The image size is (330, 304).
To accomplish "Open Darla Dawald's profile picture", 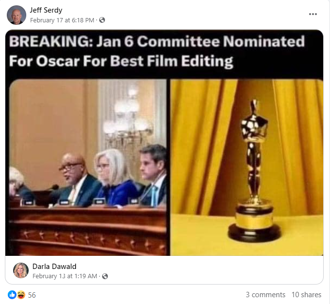I will pos(21,270).
